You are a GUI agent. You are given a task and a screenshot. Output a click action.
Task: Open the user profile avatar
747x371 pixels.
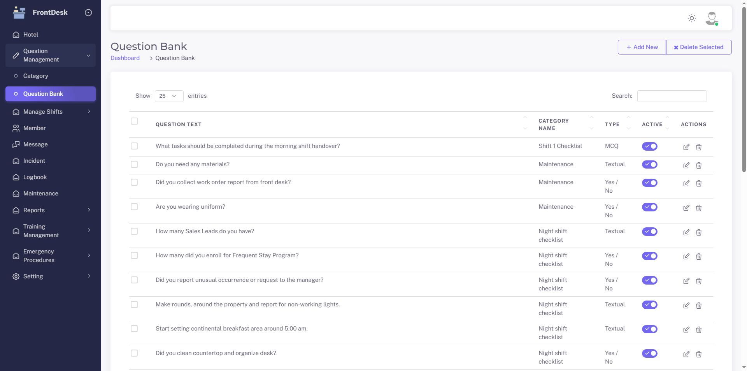[x=712, y=18]
